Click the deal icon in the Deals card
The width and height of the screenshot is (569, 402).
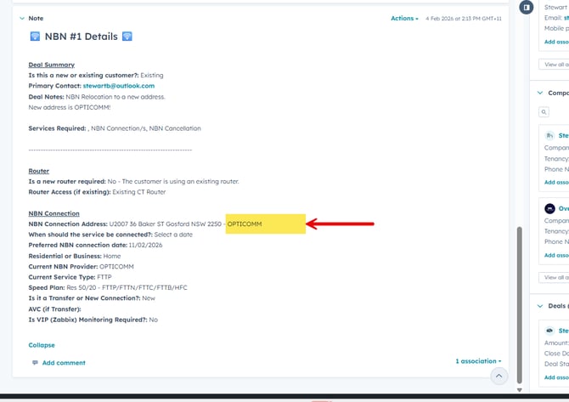tap(550, 331)
